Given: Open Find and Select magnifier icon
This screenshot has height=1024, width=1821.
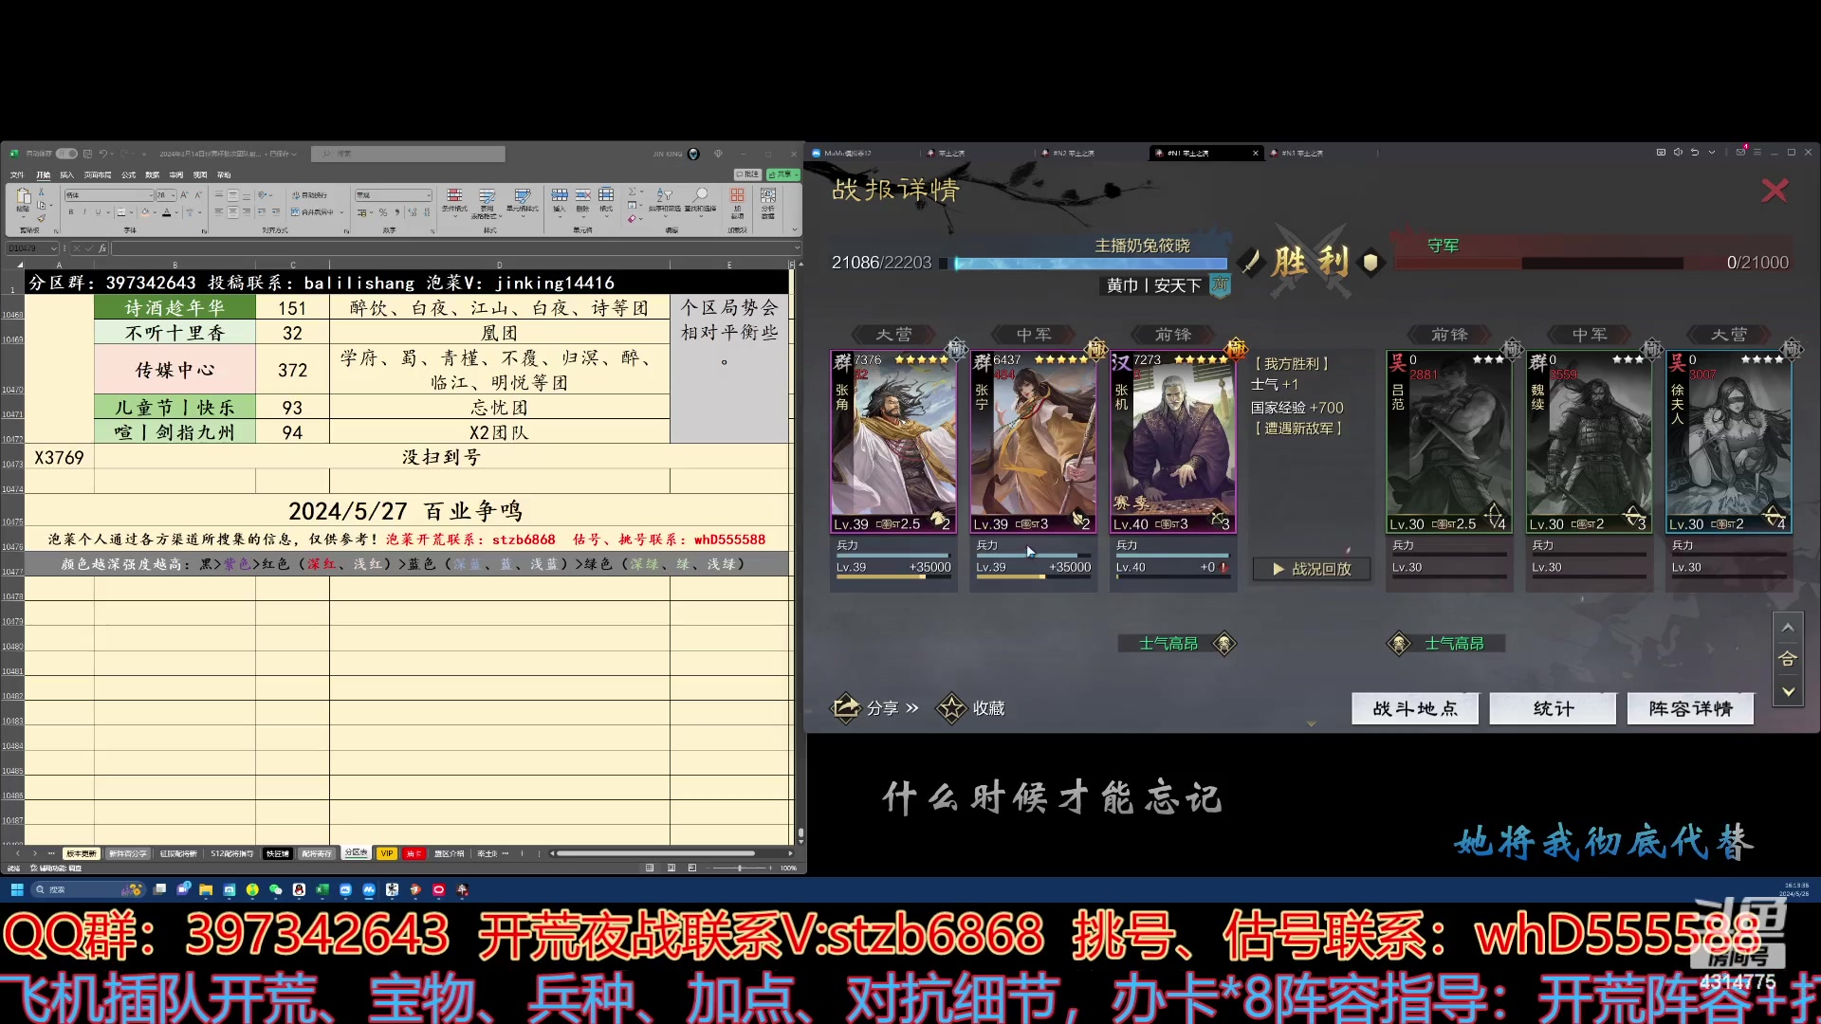Looking at the screenshot, I should point(700,194).
